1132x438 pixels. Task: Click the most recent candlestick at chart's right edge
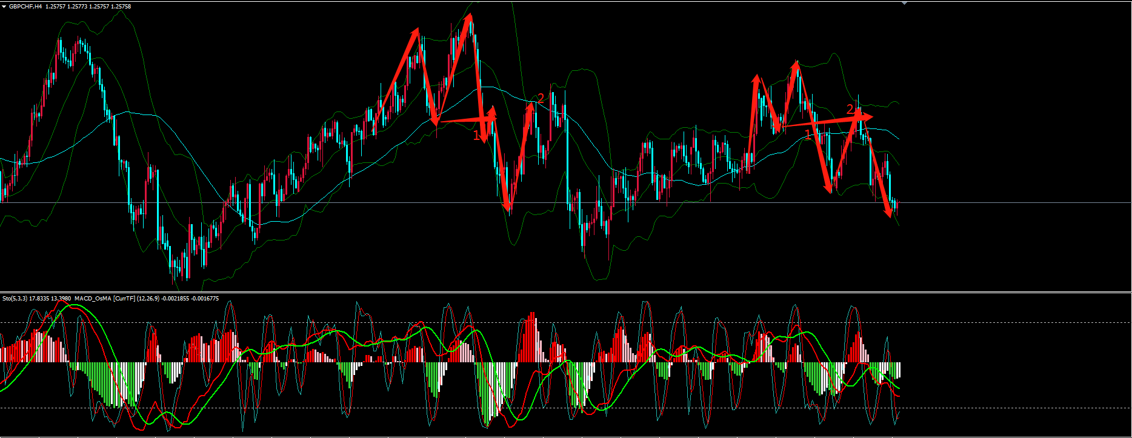897,206
